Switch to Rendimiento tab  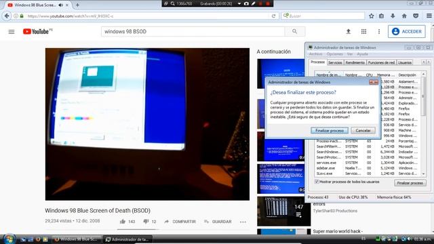[355, 63]
